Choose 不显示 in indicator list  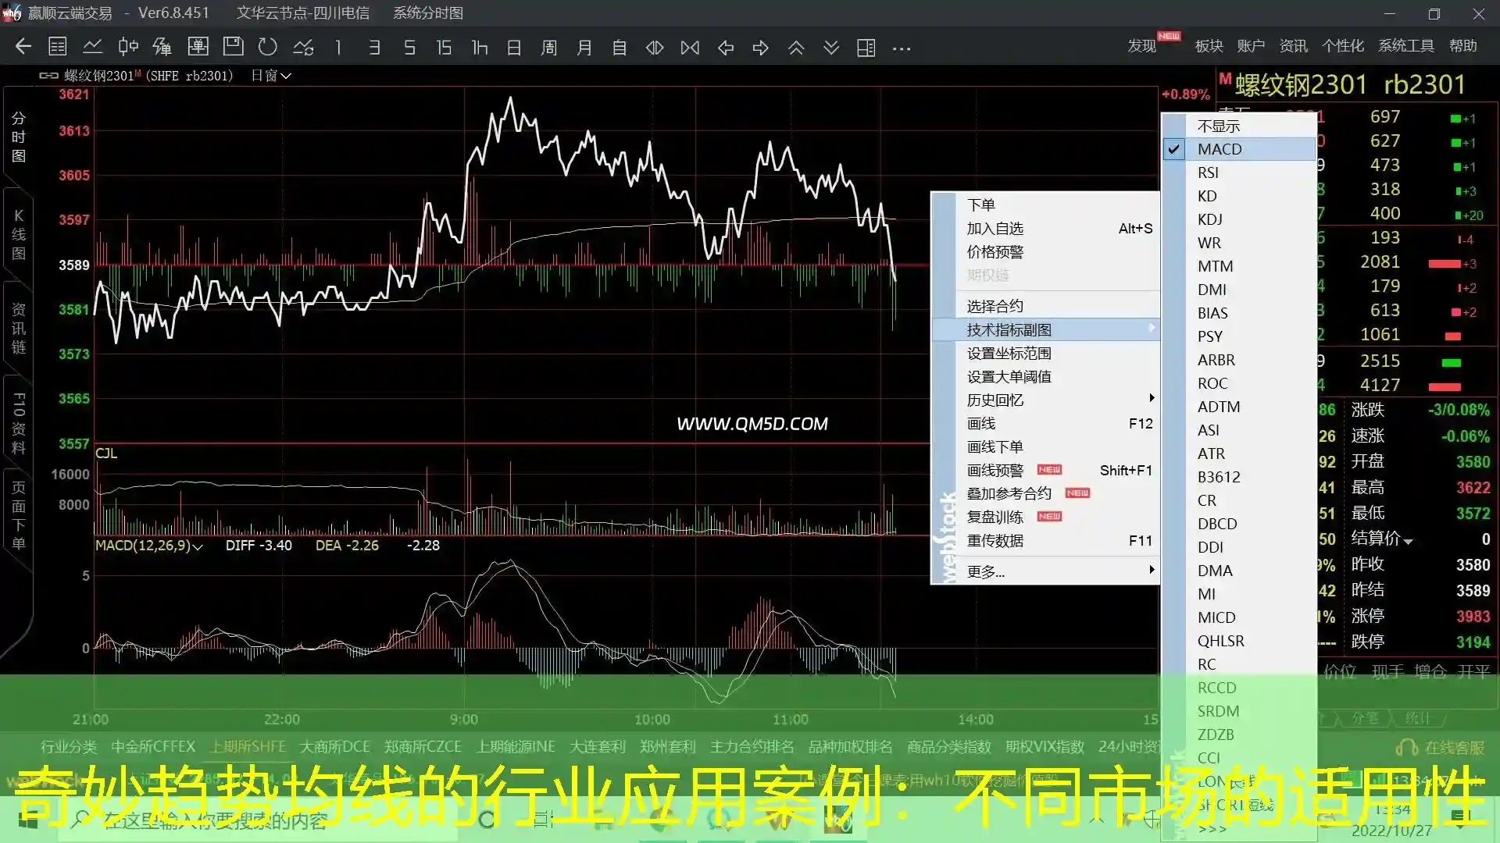(1240, 126)
